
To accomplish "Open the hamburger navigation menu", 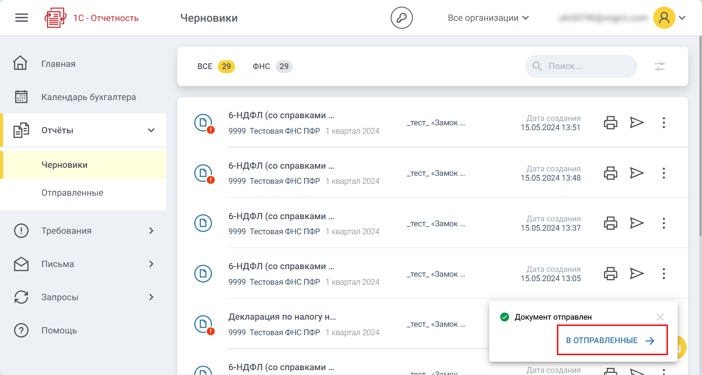I will tap(21, 18).
